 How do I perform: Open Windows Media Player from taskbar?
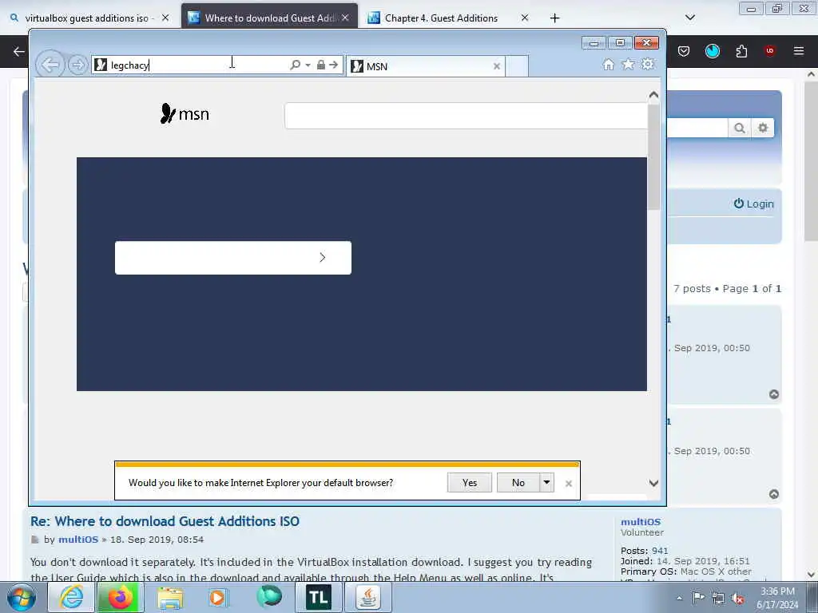pos(218,597)
